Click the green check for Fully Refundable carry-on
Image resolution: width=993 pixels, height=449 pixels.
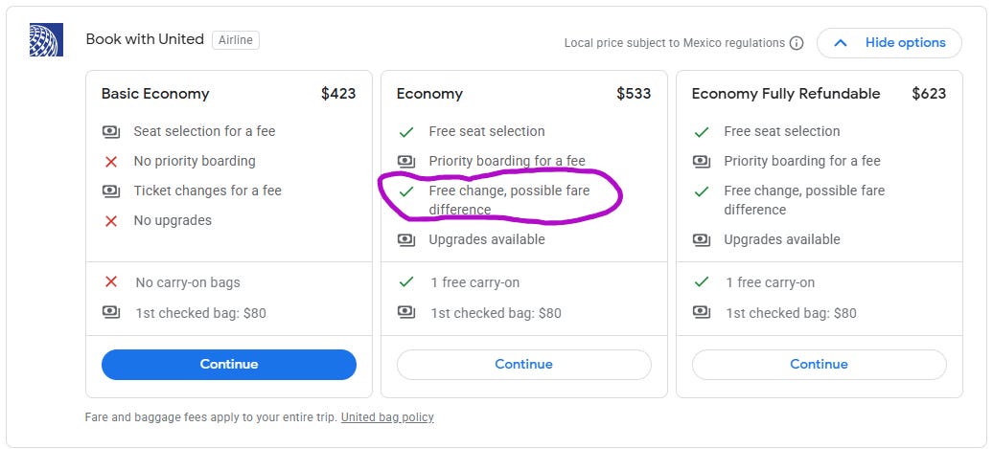pos(701,282)
